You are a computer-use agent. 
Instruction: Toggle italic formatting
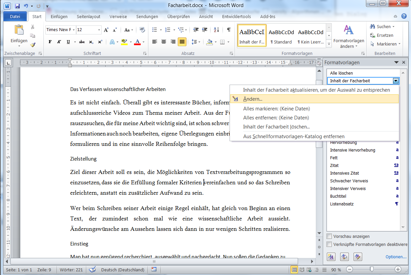(59, 42)
